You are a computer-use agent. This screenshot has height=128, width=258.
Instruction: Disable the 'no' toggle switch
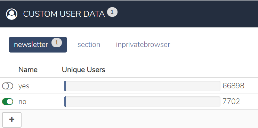coord(8,102)
